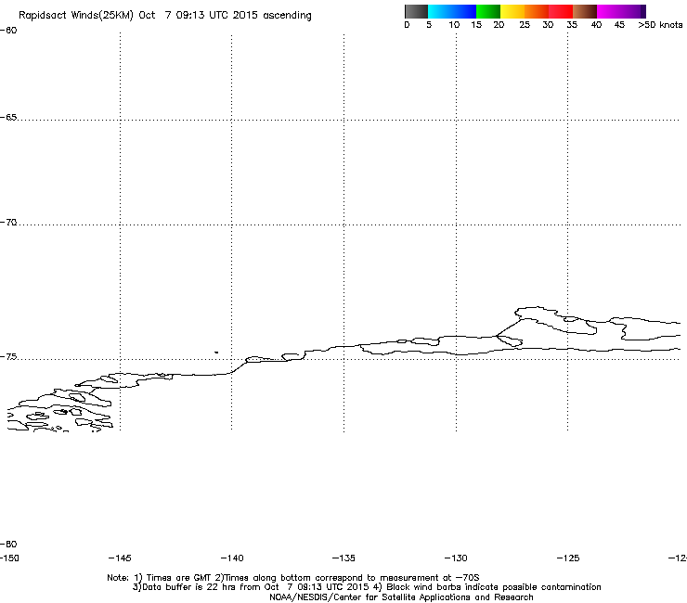The width and height of the screenshot is (687, 603).
Task: Click the -65 latitude axis label
Action: coord(8,118)
